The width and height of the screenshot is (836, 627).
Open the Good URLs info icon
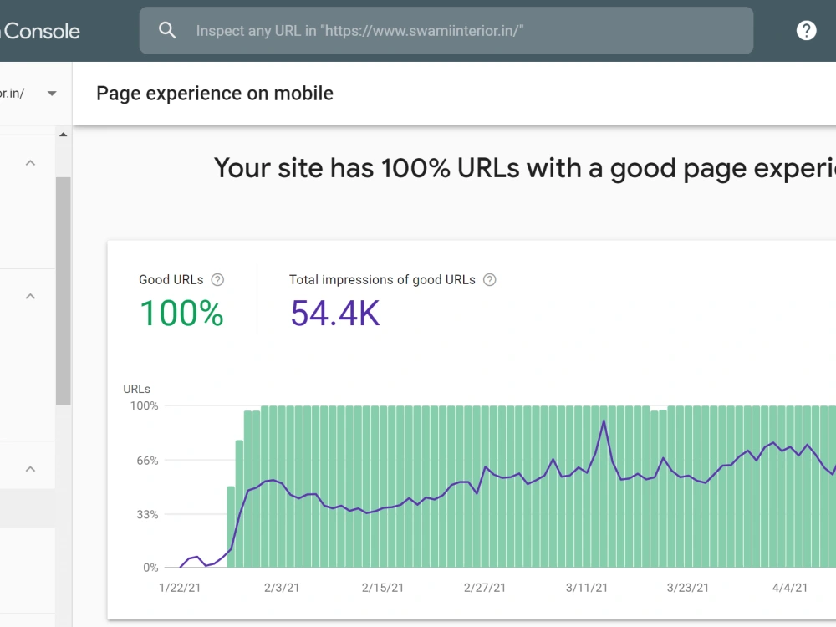(217, 280)
